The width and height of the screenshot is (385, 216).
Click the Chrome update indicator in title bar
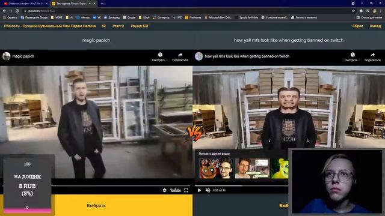(x=353, y=4)
